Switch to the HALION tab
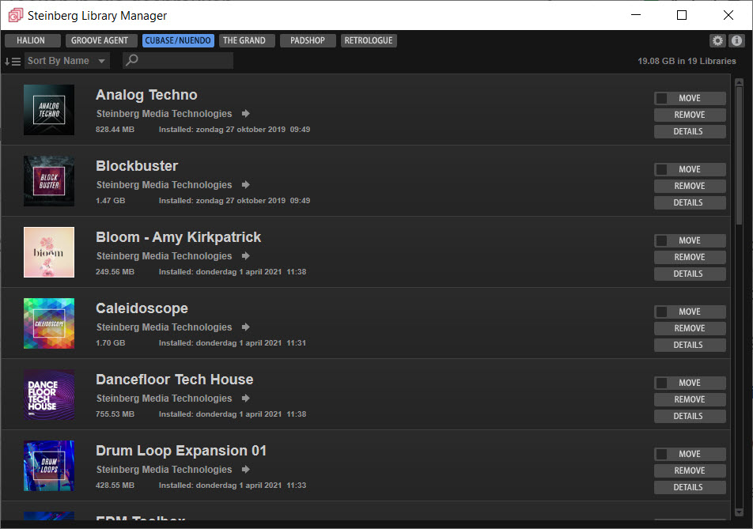The image size is (753, 529). coord(32,41)
